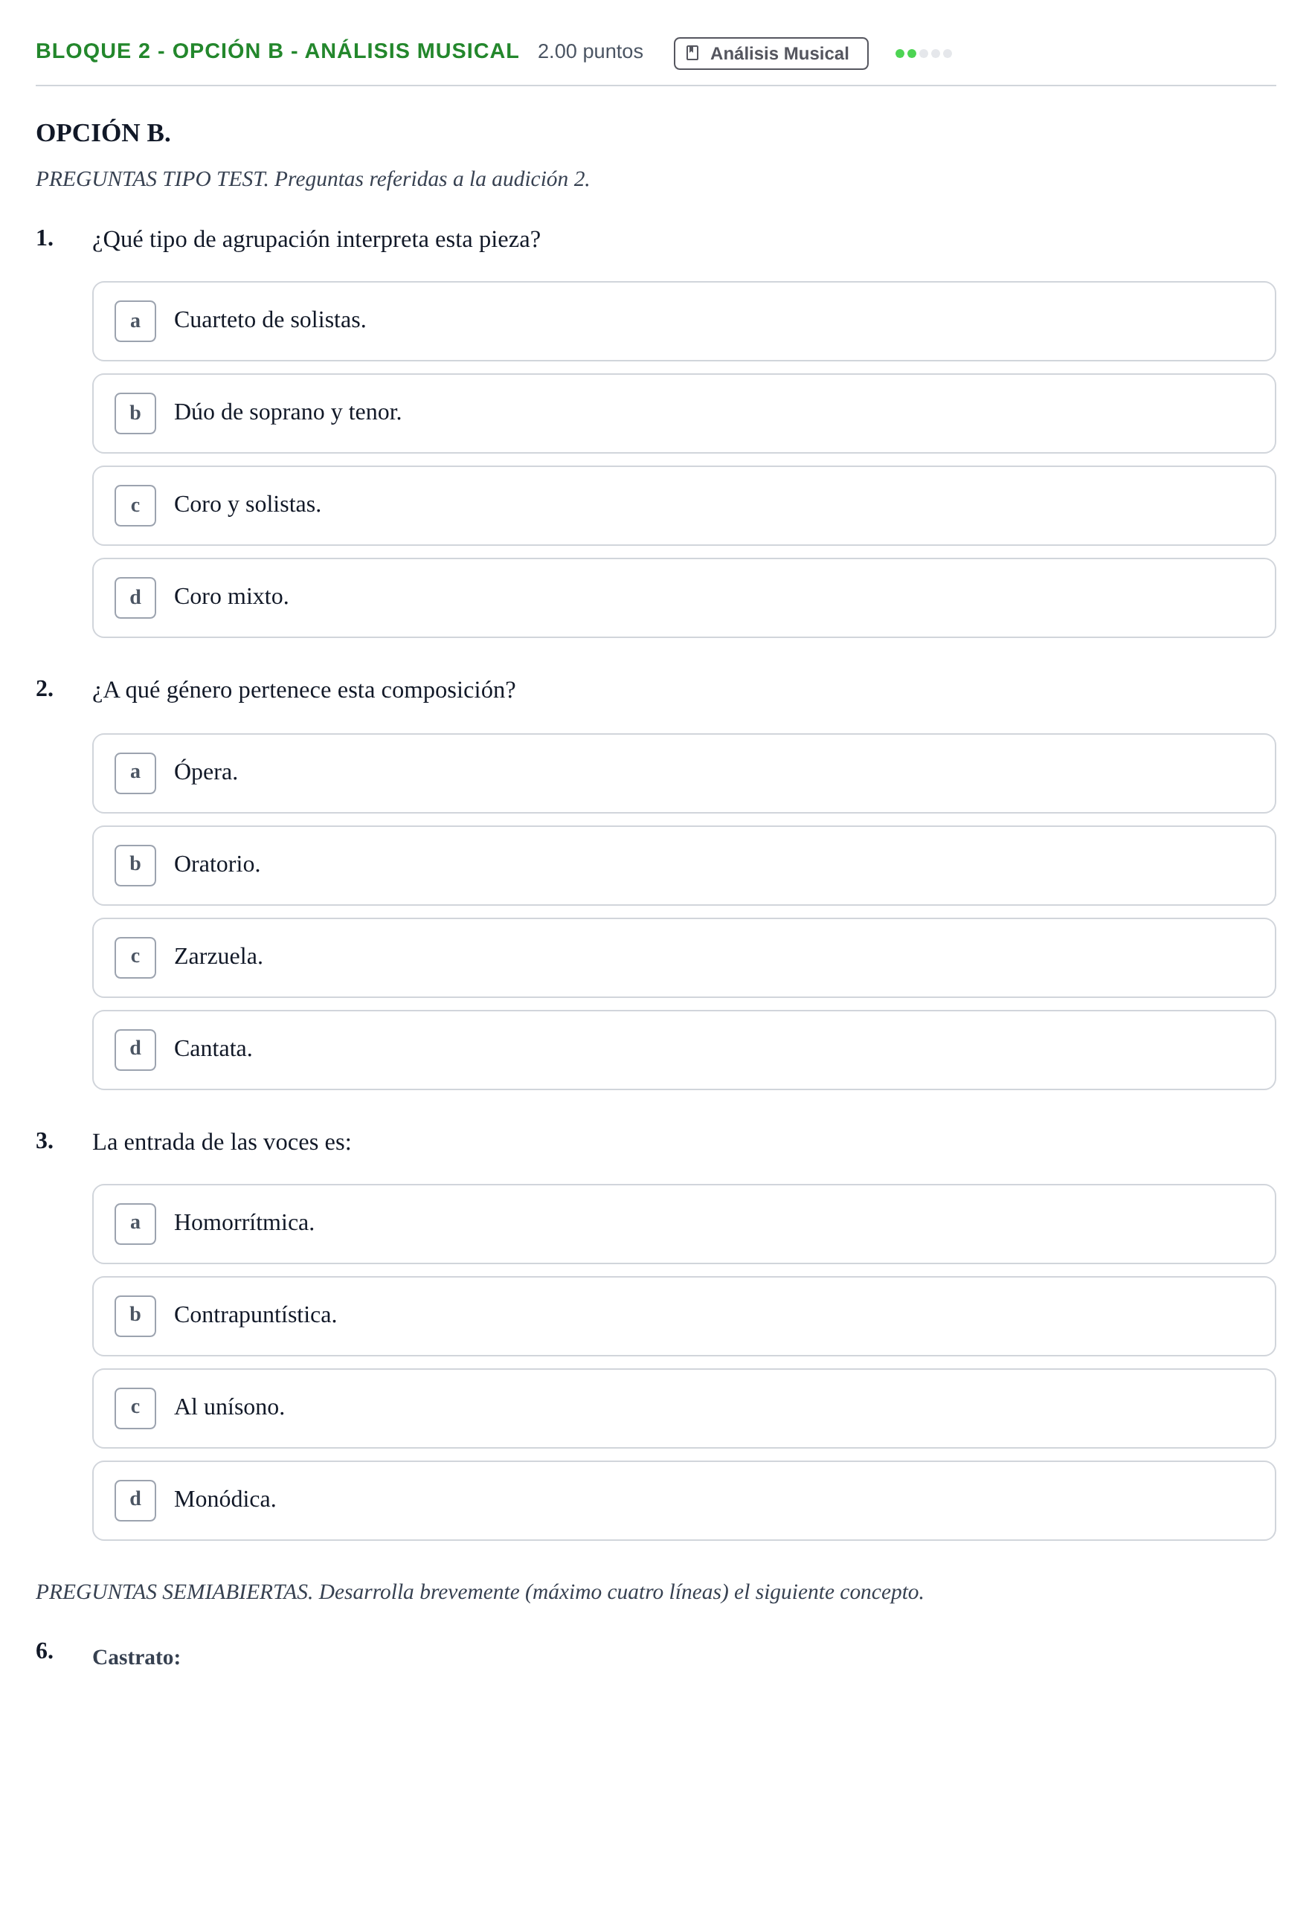The height and width of the screenshot is (1932, 1312).
Task: Click the bookmark icon in Análisis Musical tag
Action: [x=692, y=54]
